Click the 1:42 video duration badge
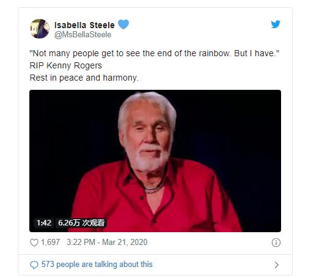311x278 pixels. coord(44,223)
